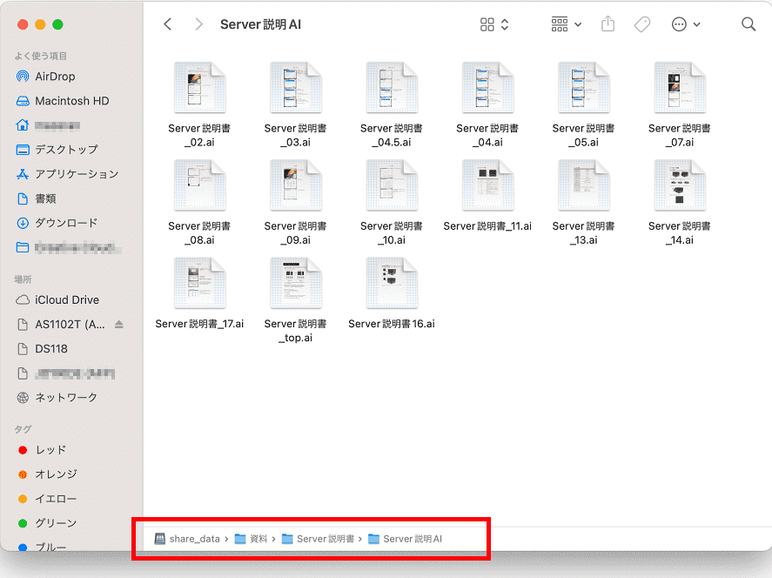Open 書類 in the sidebar
Viewport: 772px width, 578px height.
36,198
